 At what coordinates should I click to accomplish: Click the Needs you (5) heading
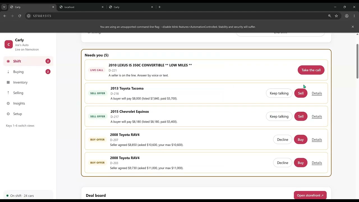click(x=96, y=55)
